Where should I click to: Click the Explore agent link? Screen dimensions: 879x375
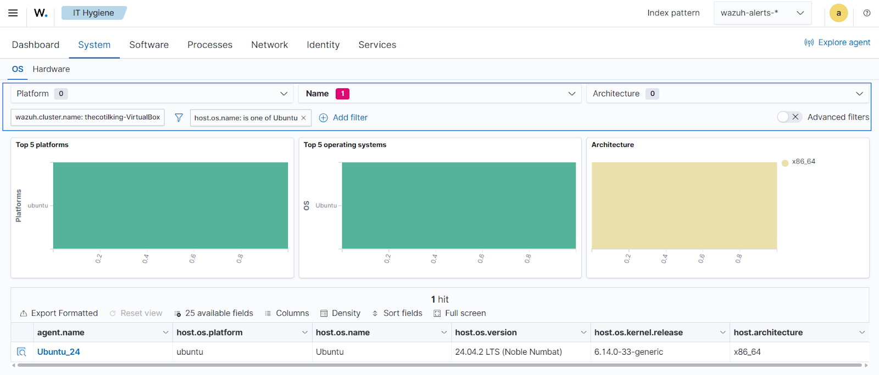837,43
